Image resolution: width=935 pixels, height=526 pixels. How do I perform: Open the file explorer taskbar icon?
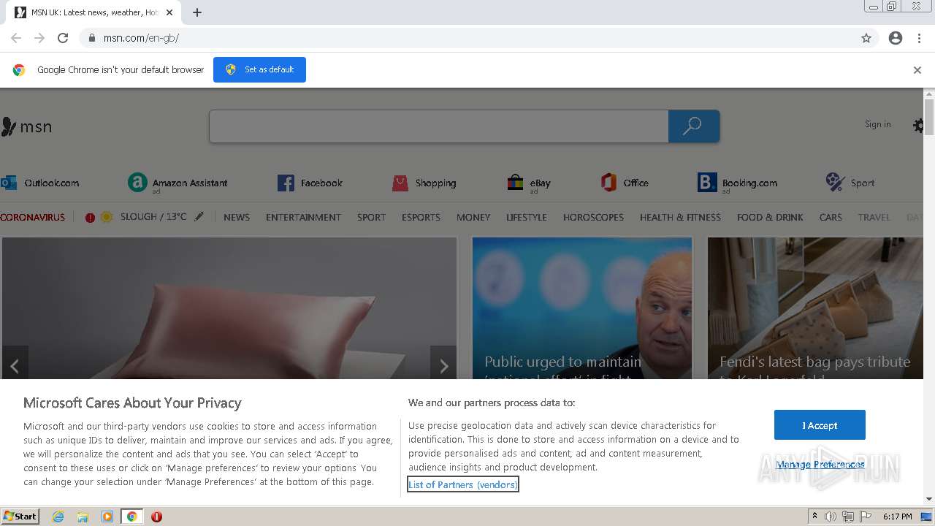(x=83, y=517)
